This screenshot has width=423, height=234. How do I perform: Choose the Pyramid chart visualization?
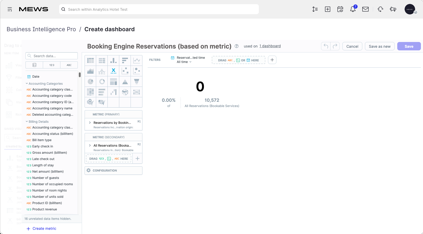125,81
